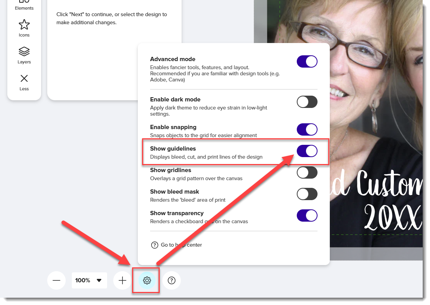The width and height of the screenshot is (430, 305).
Task: Collapse sidebar with the Less button
Action: [24, 82]
